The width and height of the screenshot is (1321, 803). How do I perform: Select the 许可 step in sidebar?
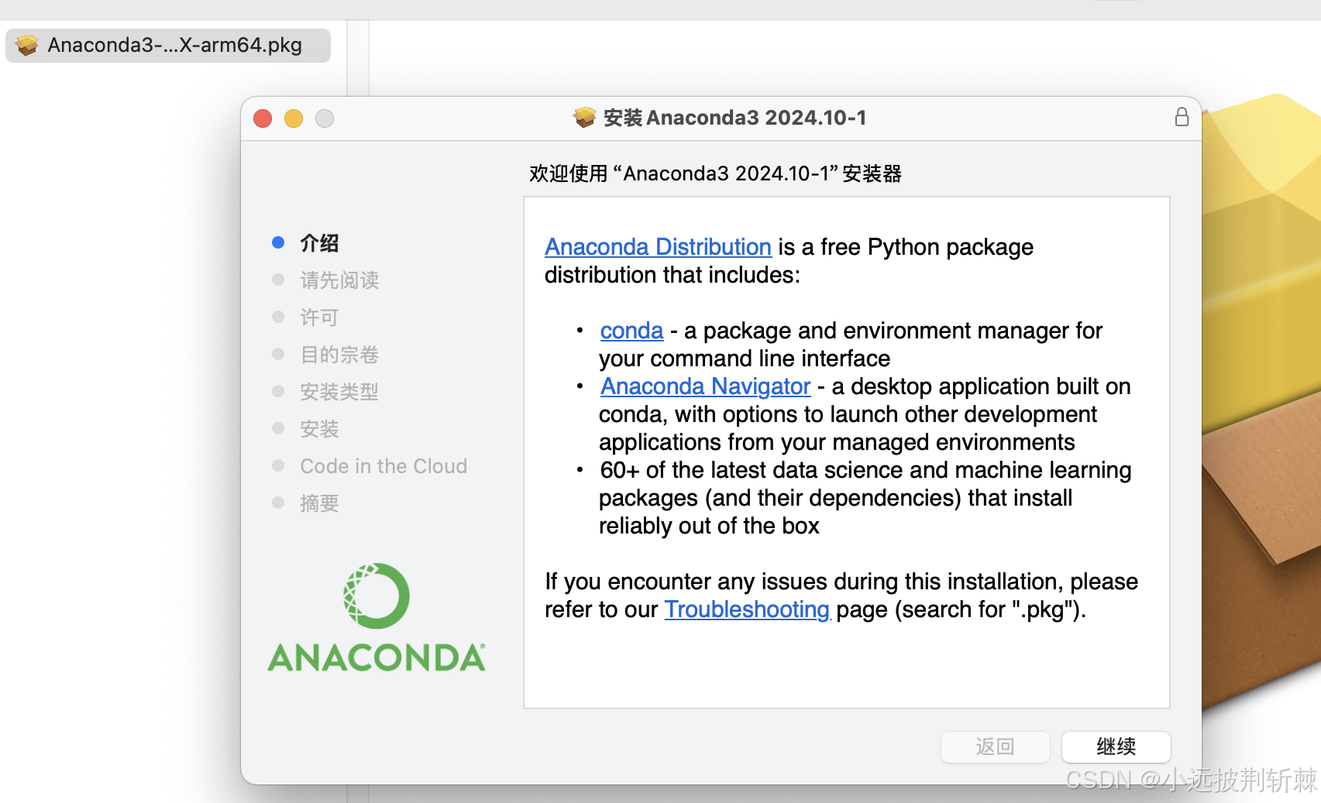pyautogui.click(x=319, y=317)
